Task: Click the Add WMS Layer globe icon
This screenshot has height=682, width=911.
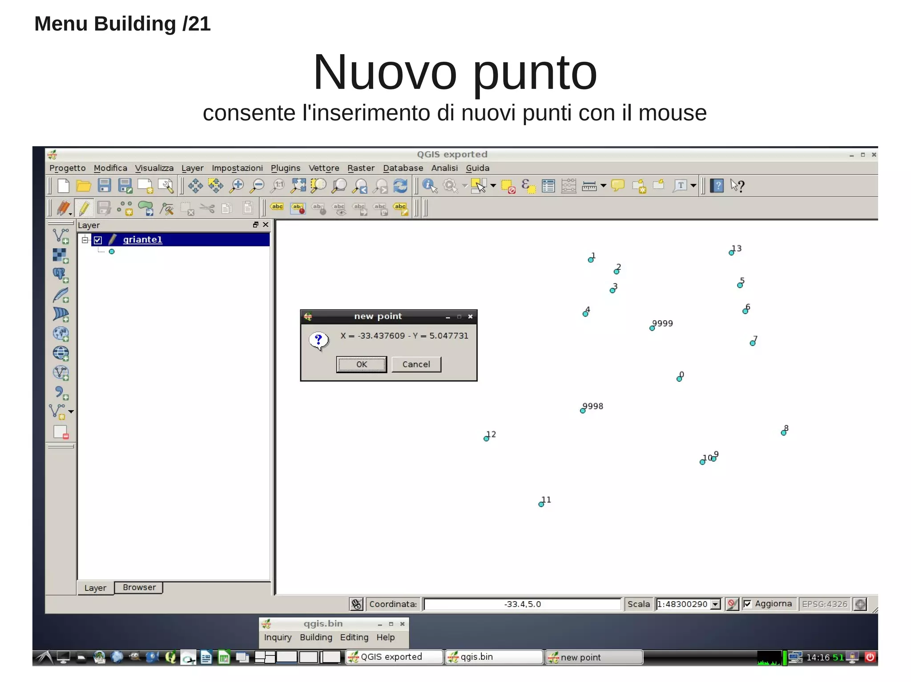Action: click(x=60, y=334)
